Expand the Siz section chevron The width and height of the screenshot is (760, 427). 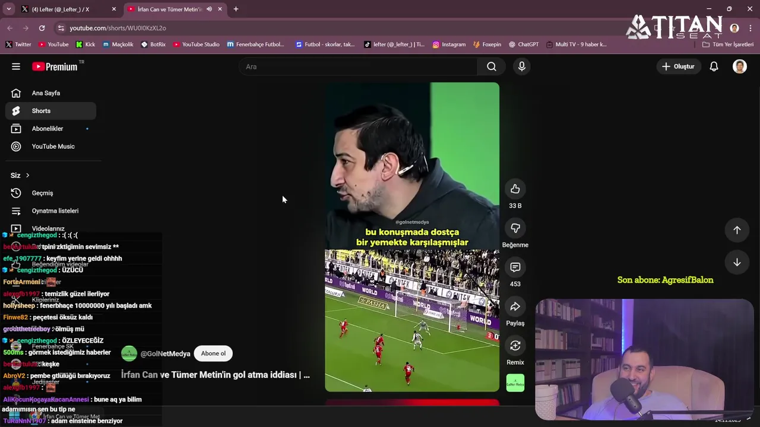pos(27,176)
